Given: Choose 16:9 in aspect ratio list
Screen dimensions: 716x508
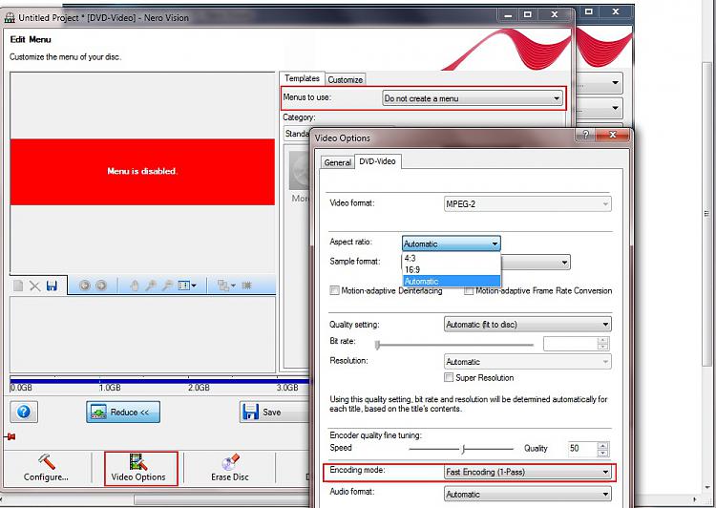Looking at the screenshot, I should click(452, 269).
